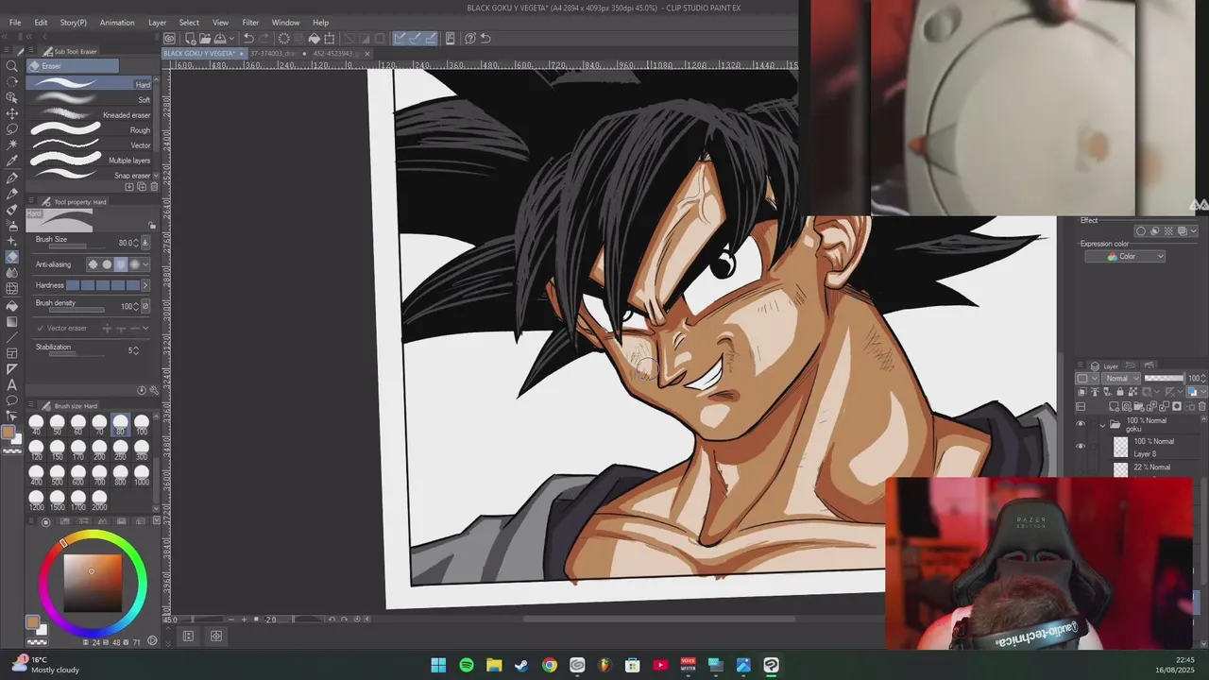The width and height of the screenshot is (1209, 680).
Task: Select the Zoom magnifier tool
Action: point(12,65)
